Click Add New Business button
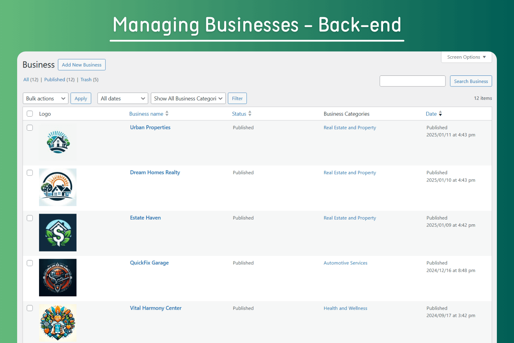 click(82, 65)
